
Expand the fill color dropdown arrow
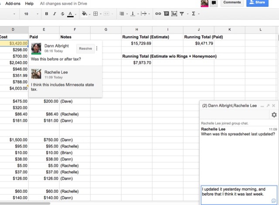pyautogui.click(x=90, y=14)
